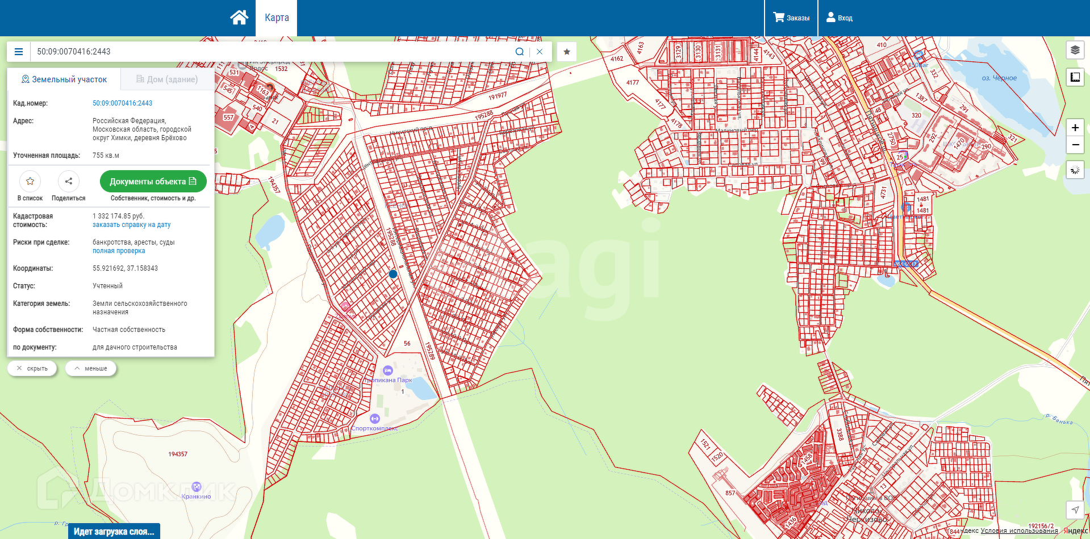
Task: Open cadastral number link 50:09:0070416:2443
Action: click(x=123, y=103)
